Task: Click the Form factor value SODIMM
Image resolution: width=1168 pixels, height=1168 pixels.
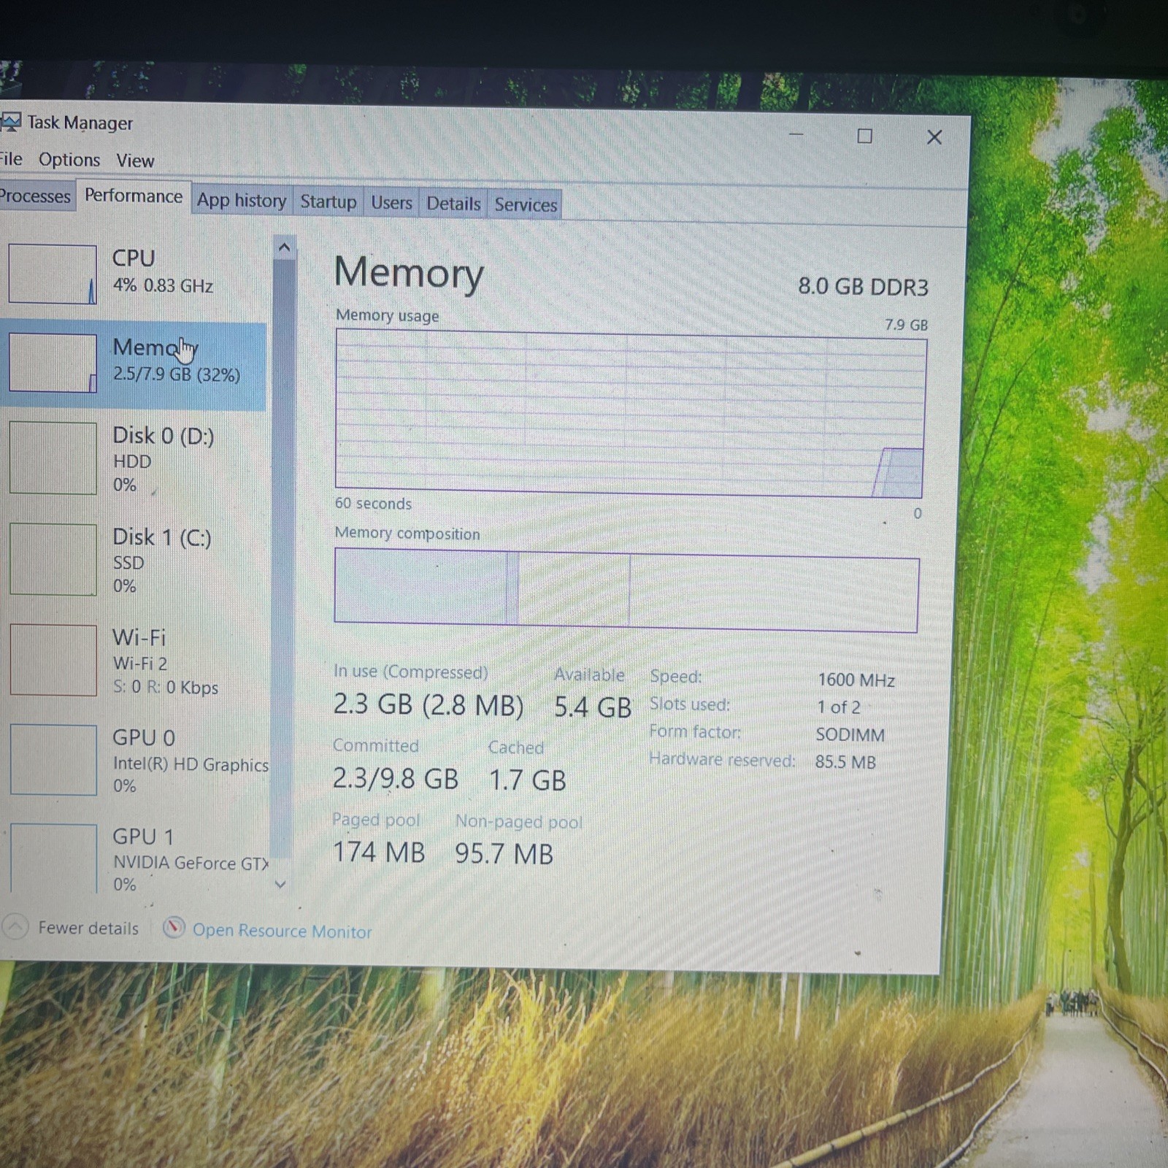Action: pyautogui.click(x=850, y=734)
